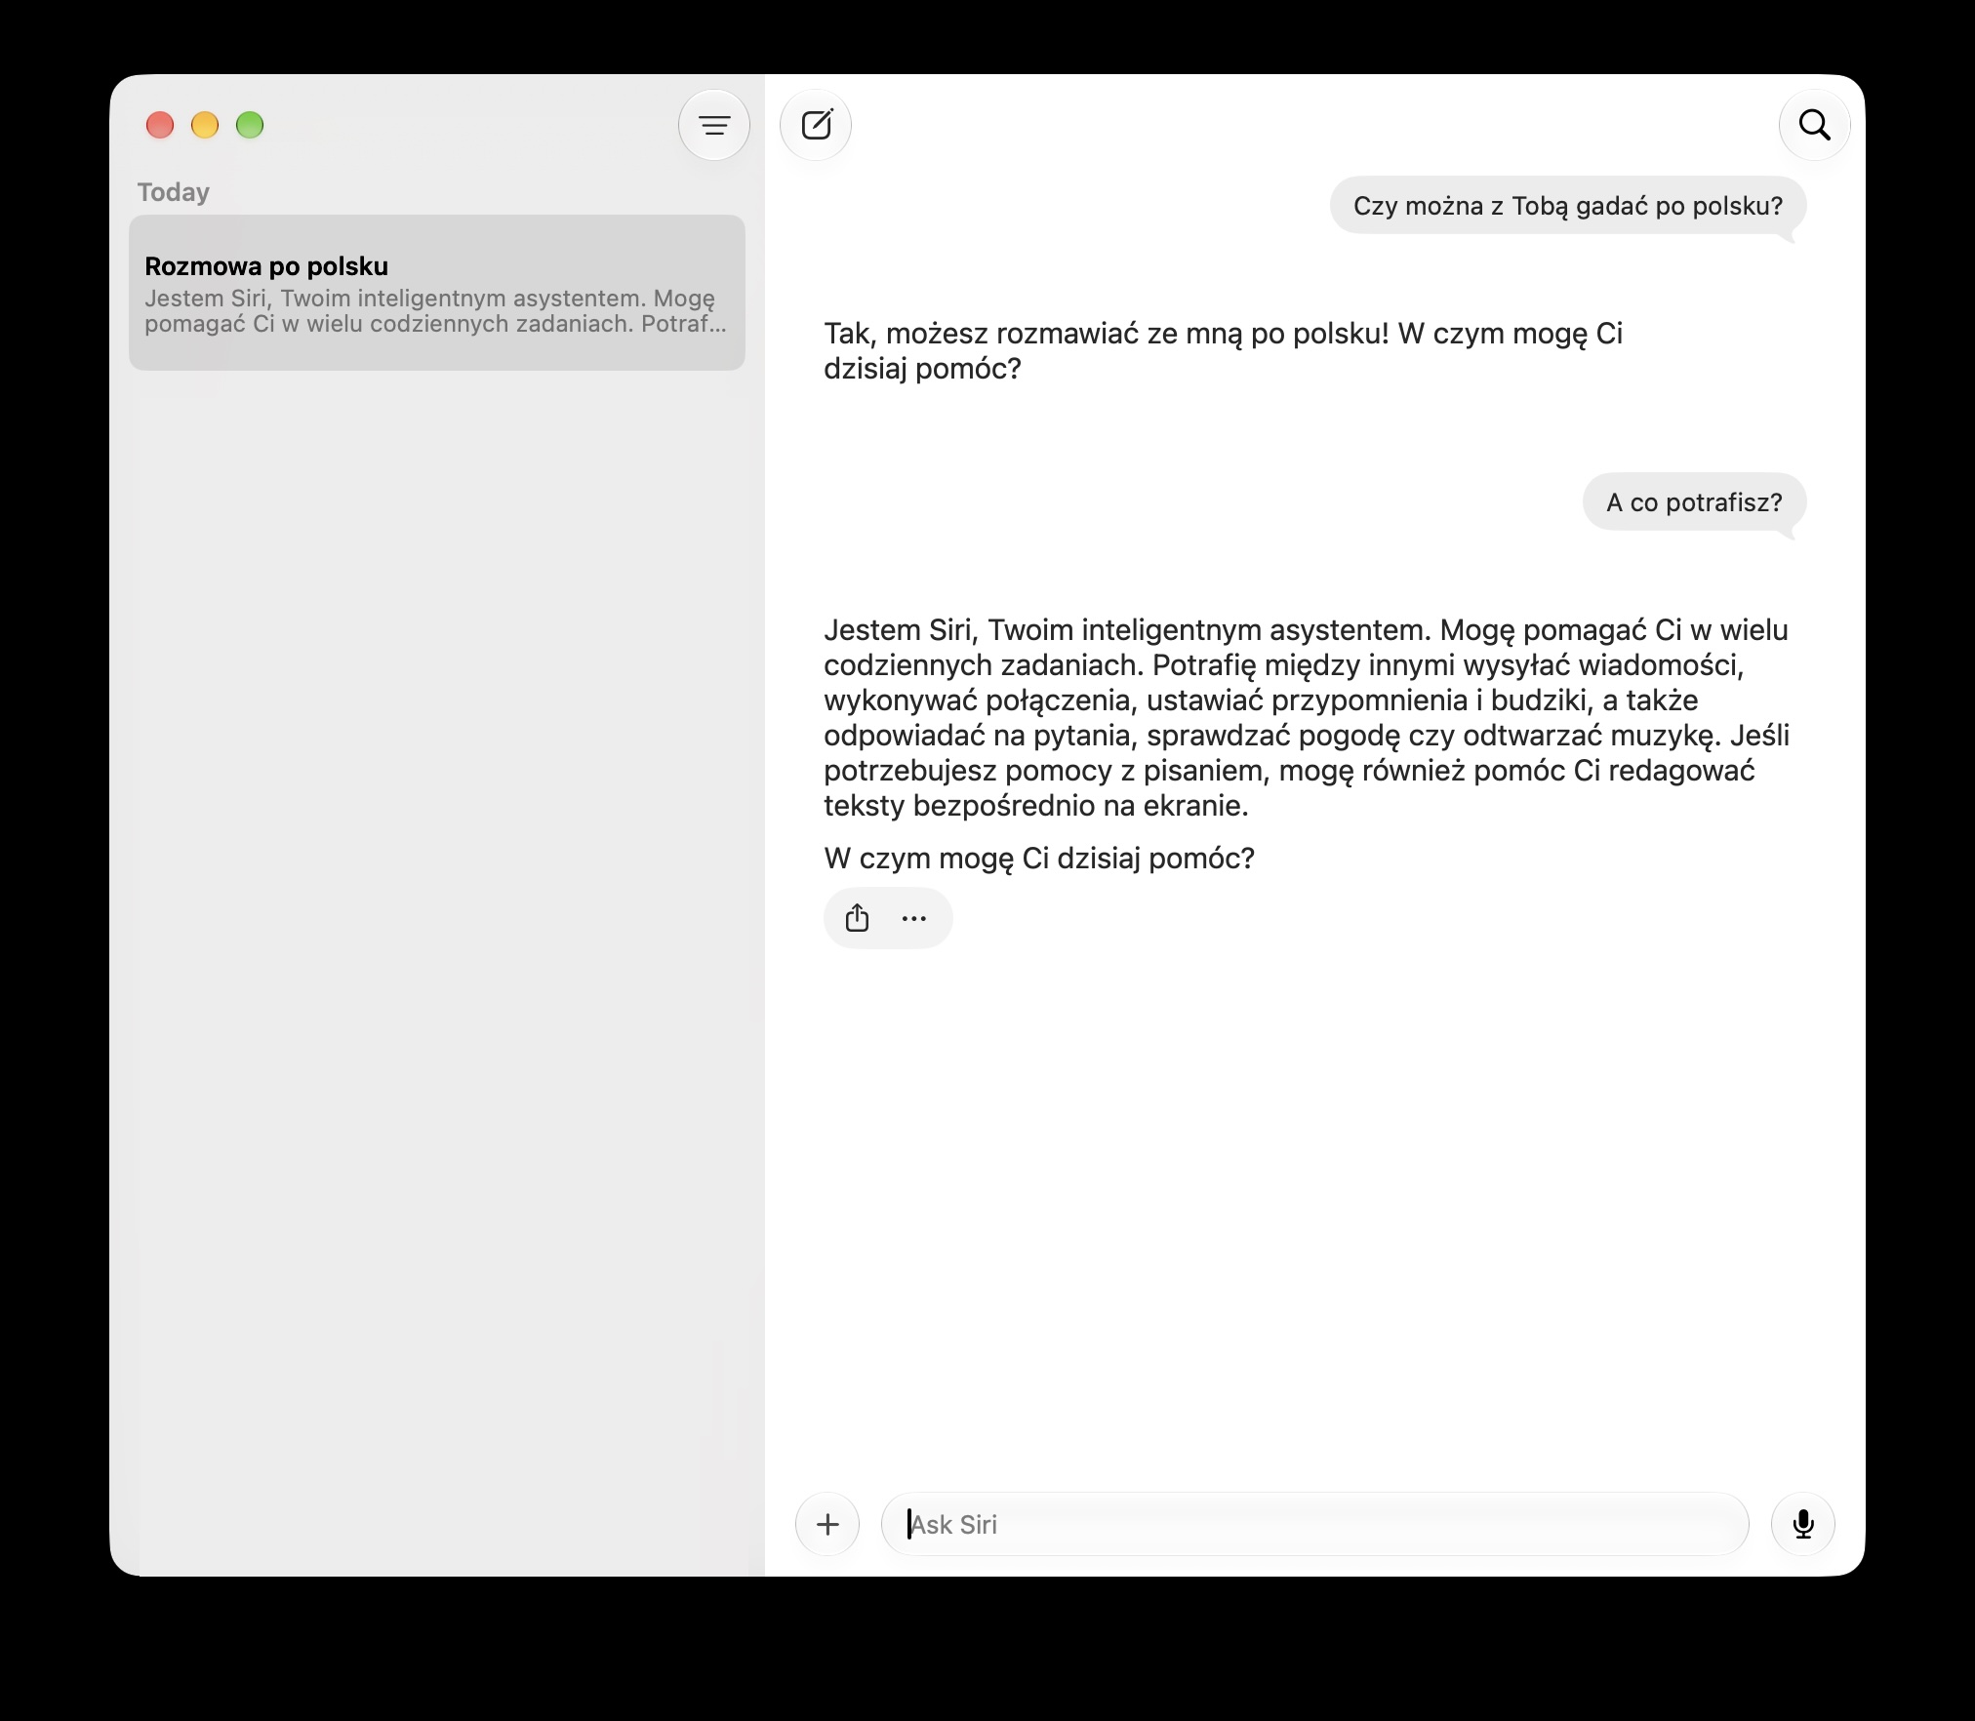
Task: Open the Rozmowa po polsku conversation
Action: [437, 293]
